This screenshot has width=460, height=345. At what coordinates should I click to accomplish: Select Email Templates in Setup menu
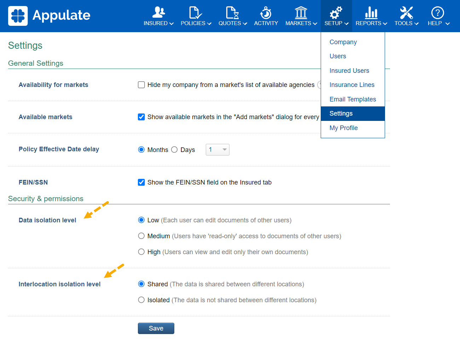tap(353, 99)
